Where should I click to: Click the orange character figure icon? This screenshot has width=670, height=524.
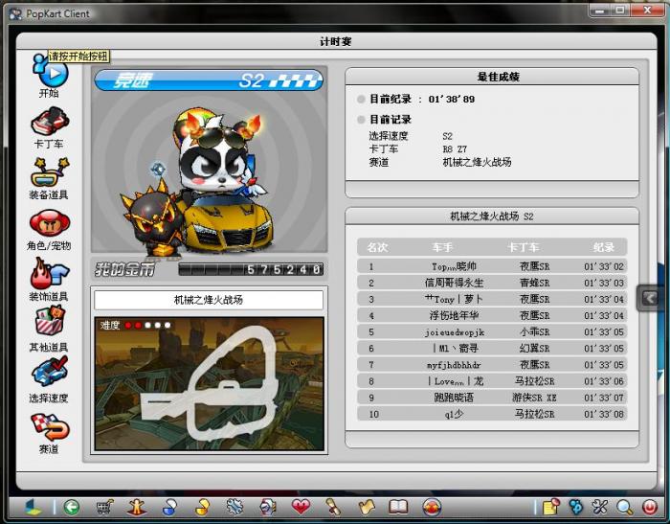[x=137, y=508]
